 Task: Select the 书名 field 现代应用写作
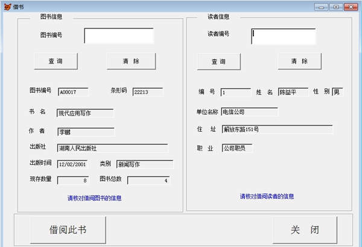click(85, 113)
